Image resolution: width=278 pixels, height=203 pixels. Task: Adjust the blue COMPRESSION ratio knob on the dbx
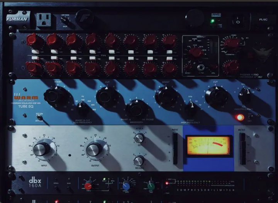pyautogui.click(x=126, y=185)
